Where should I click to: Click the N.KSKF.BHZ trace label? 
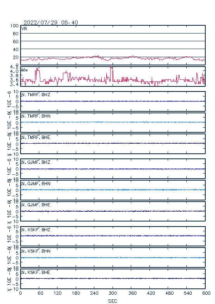point(36,230)
